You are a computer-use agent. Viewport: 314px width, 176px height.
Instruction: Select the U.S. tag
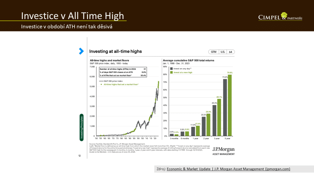[223, 52]
